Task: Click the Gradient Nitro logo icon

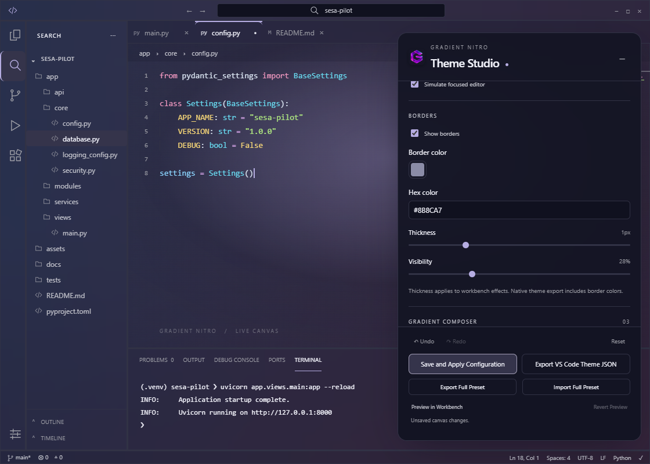Action: pos(417,56)
